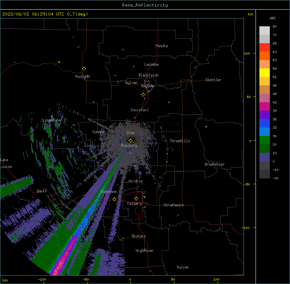This screenshot has width=290, height=284.
Task: Click the Stettler city label
Action: pyautogui.click(x=213, y=80)
